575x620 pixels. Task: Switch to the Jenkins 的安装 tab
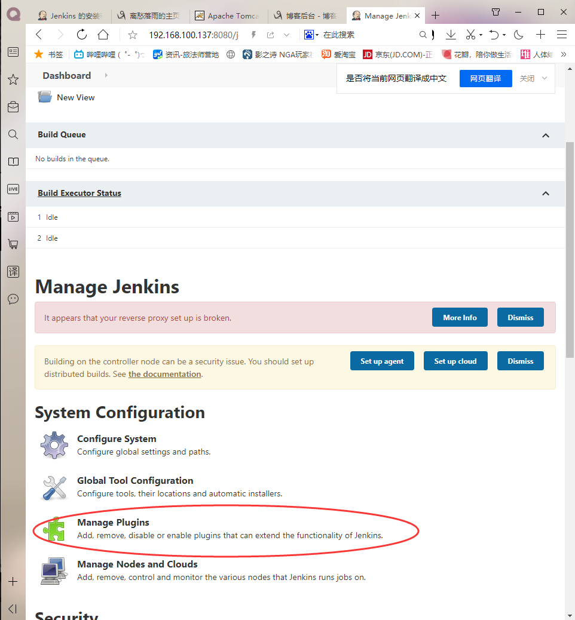tap(71, 16)
